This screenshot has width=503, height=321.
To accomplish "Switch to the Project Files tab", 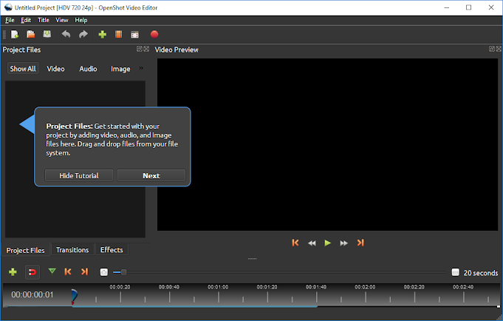I will pos(25,250).
